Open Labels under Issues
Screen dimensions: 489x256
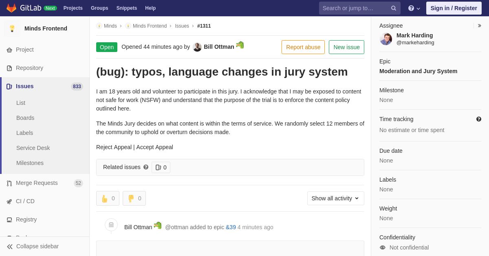[24, 133]
